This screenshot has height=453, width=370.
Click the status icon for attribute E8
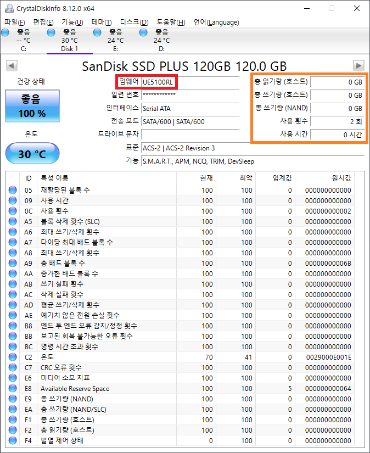pos(13,388)
